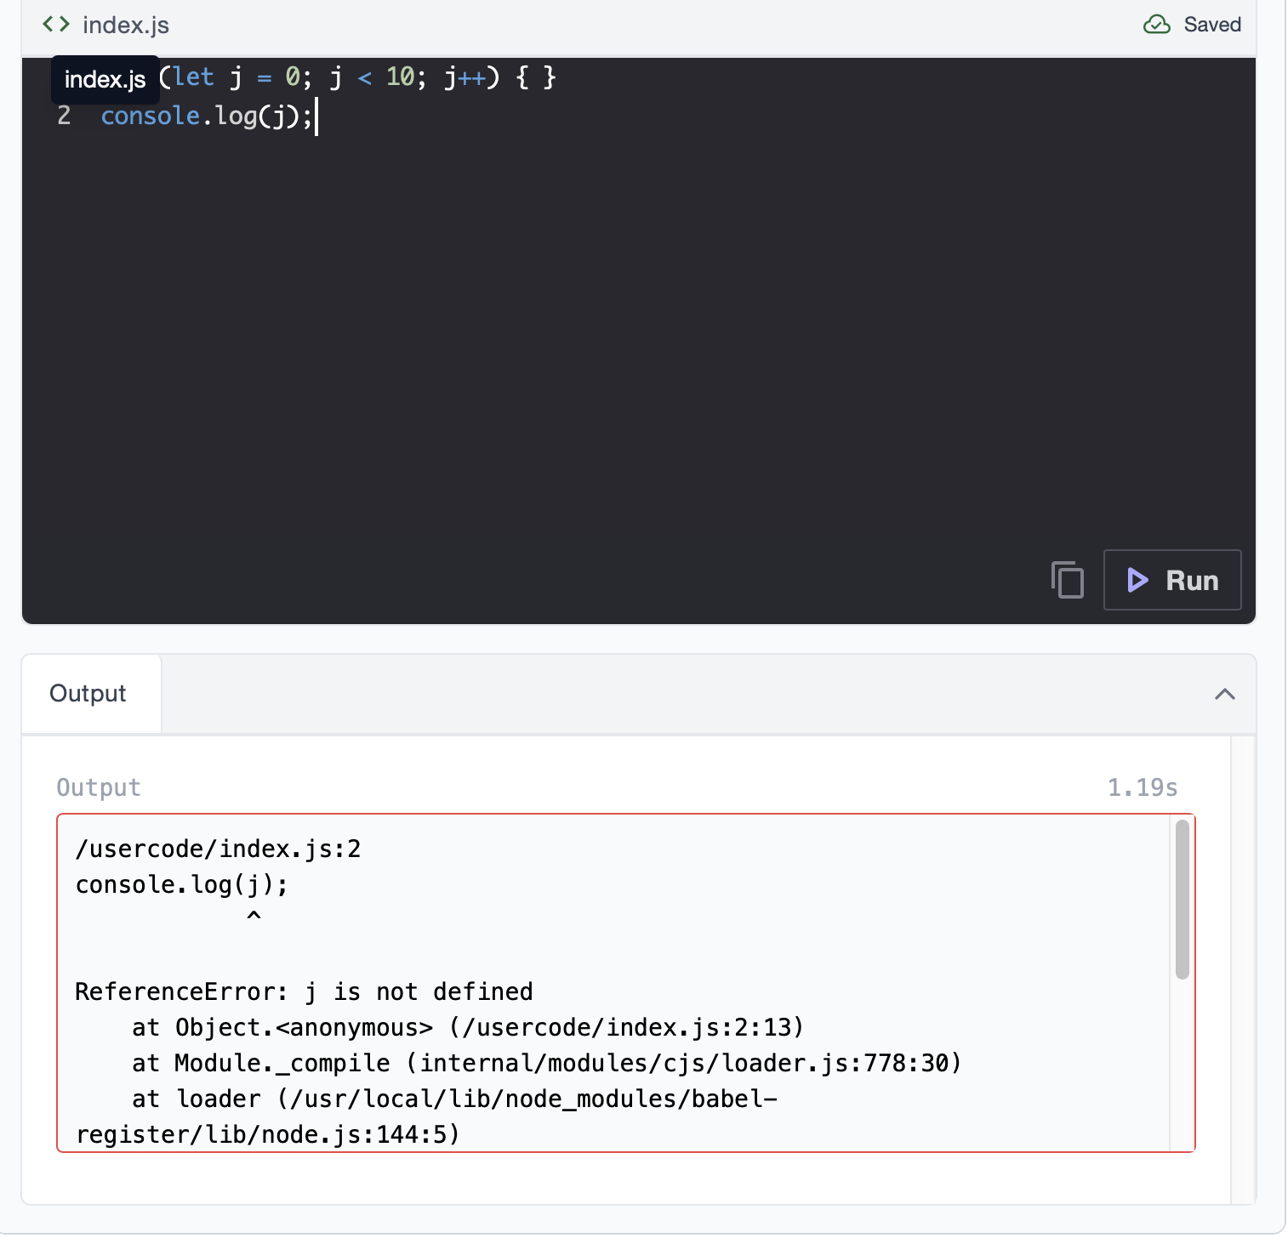Click line number 2 in the gutter
The image size is (1288, 1238).
pos(64,116)
